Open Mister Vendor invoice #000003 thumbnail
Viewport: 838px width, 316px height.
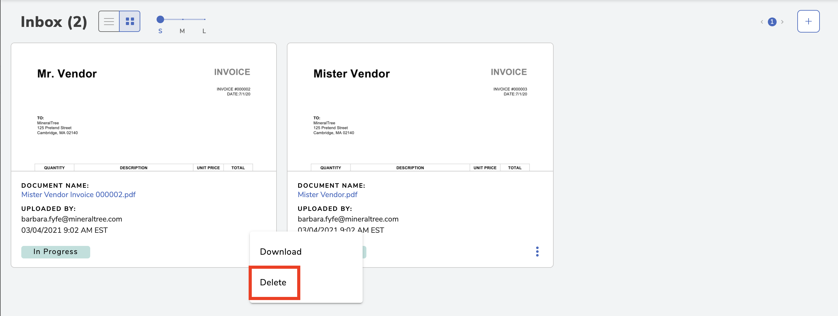tap(420, 107)
